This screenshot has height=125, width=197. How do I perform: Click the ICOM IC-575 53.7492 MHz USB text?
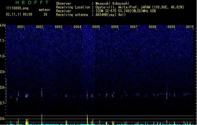pos(126,11)
